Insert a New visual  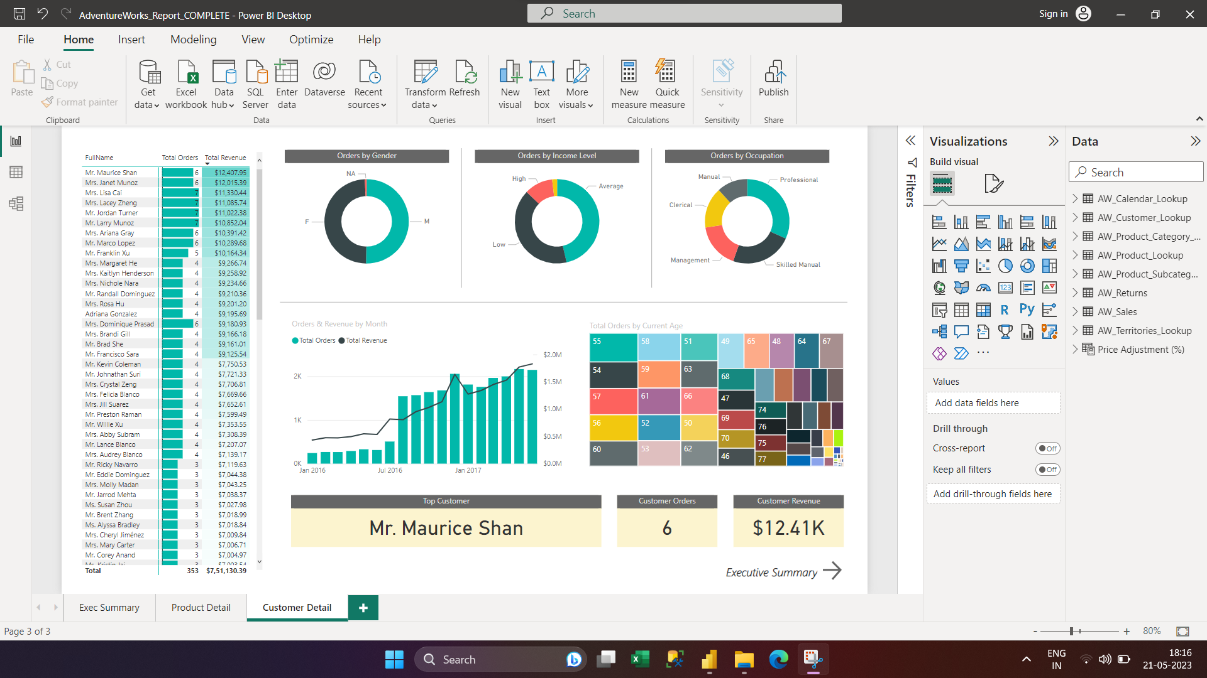[510, 85]
